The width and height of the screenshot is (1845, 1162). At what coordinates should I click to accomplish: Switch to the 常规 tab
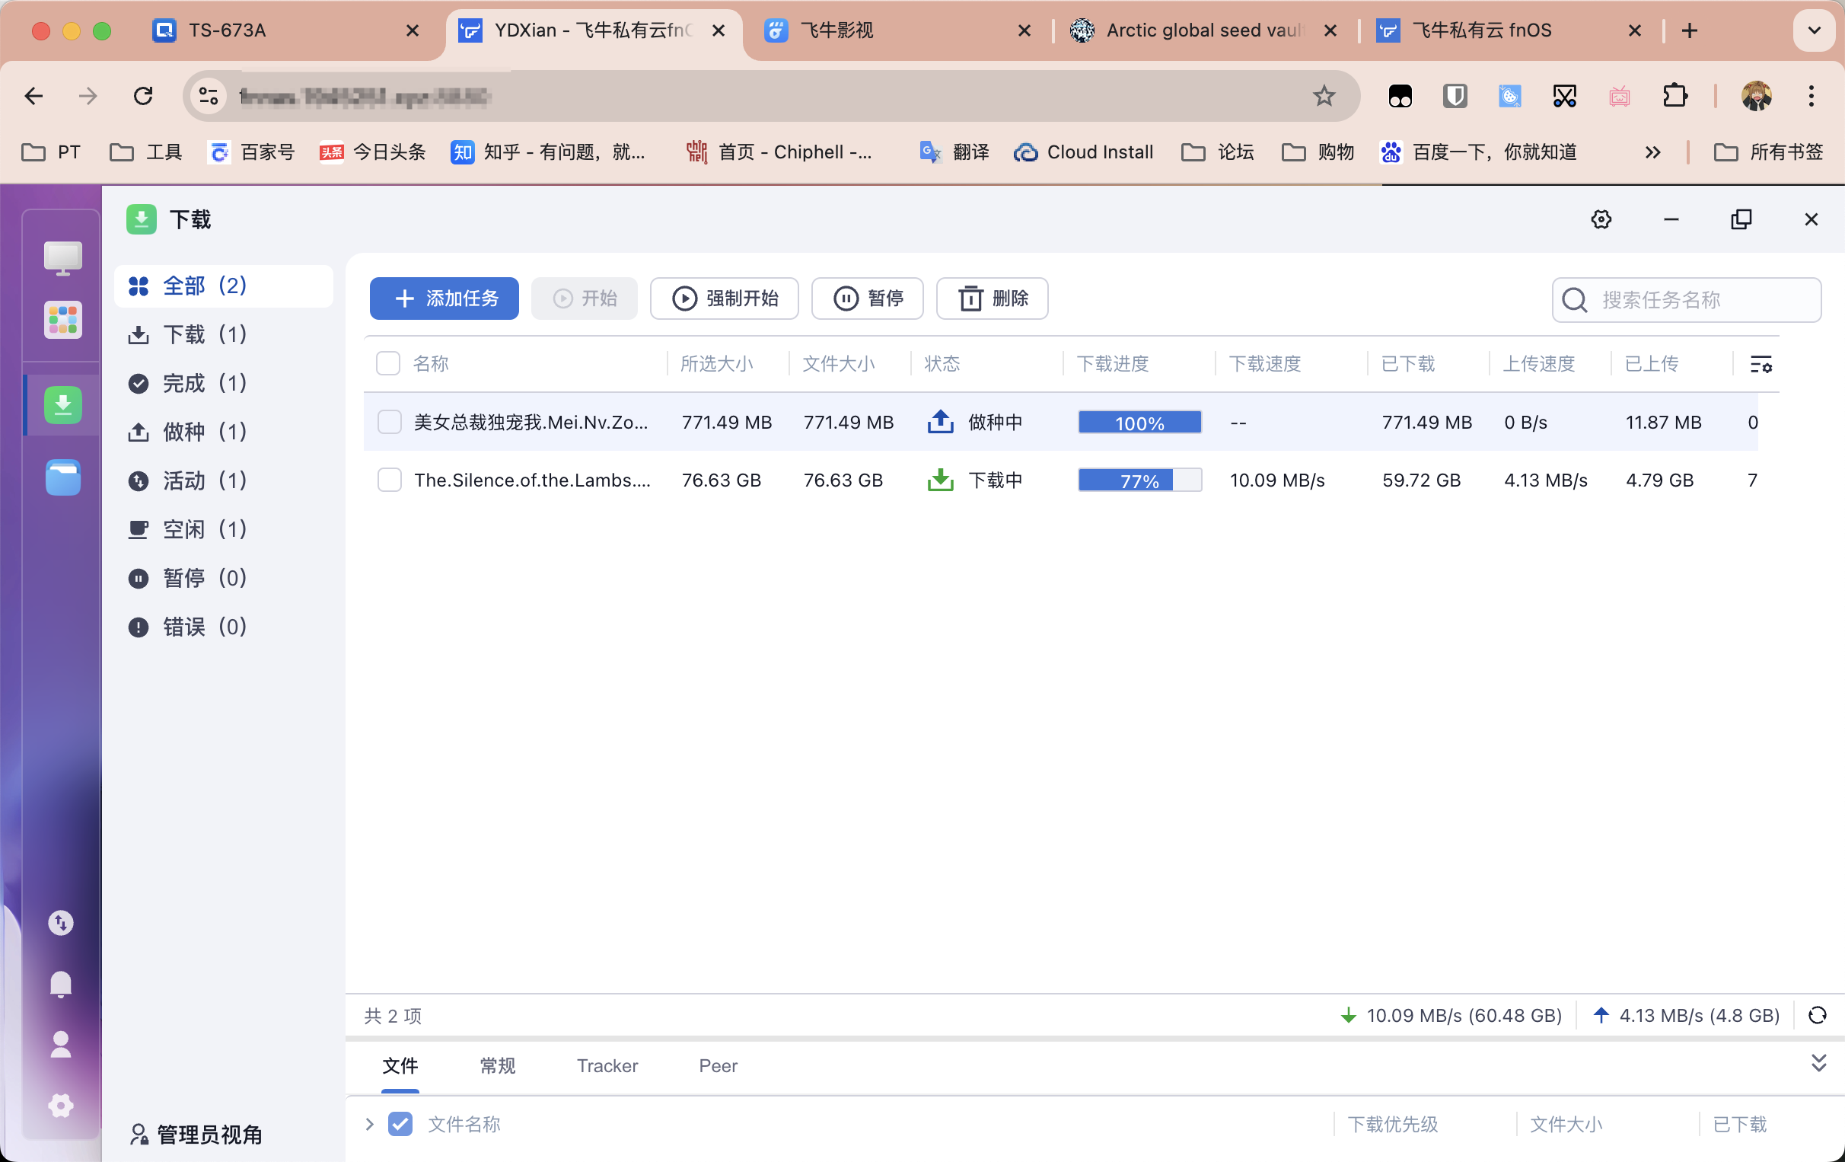pyautogui.click(x=497, y=1065)
